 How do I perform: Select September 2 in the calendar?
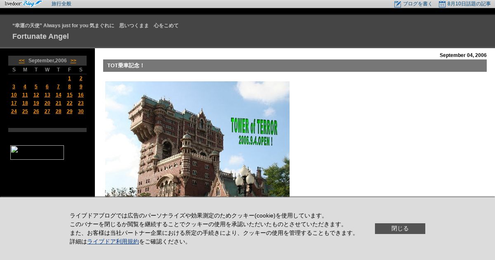[x=81, y=78]
